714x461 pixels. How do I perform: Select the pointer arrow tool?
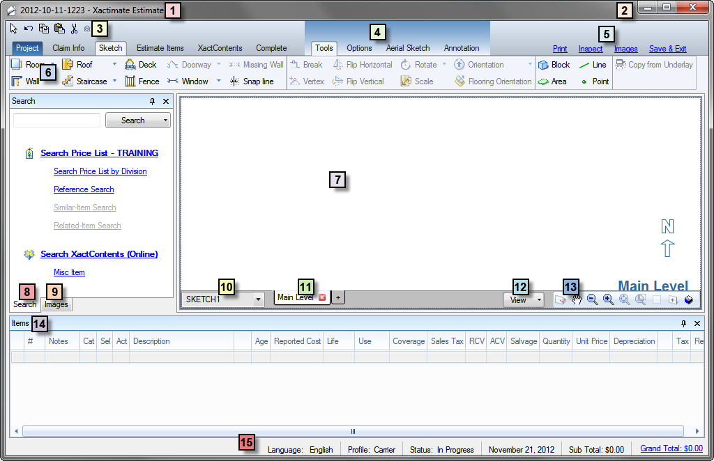pos(14,29)
